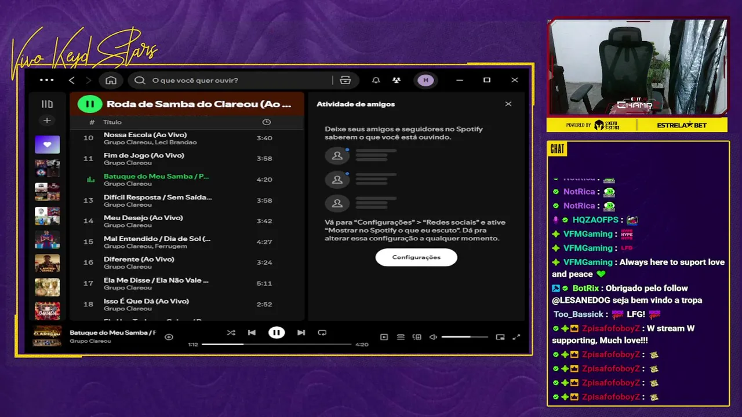The image size is (742, 417).
Task: Go back with the left arrow
Action: pyautogui.click(x=72, y=80)
